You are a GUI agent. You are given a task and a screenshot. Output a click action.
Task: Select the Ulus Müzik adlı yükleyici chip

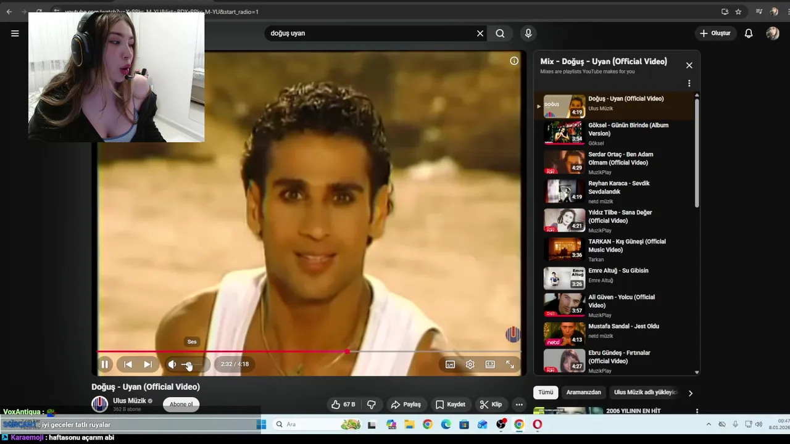pyautogui.click(x=646, y=392)
